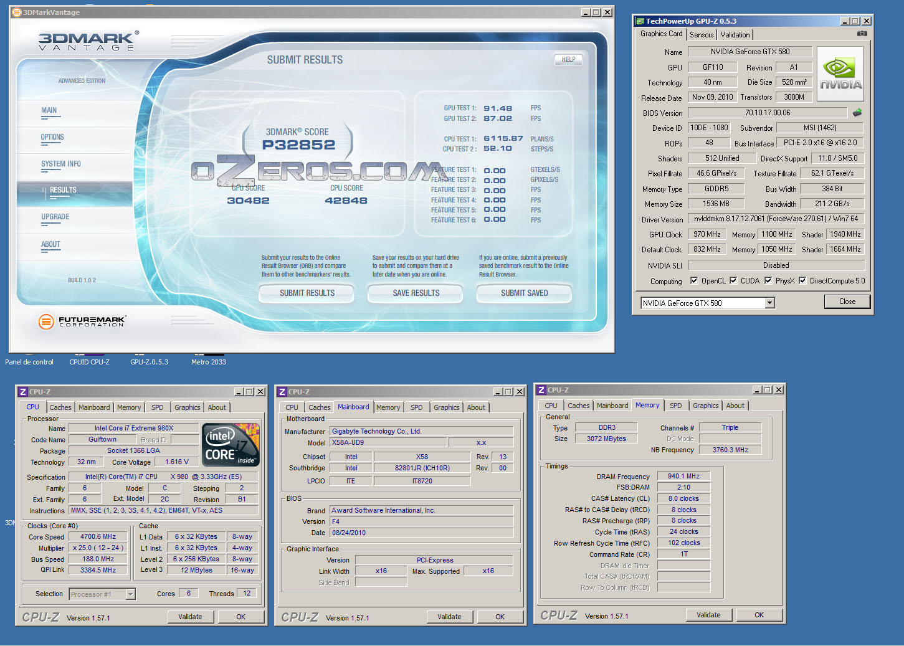
Task: Click the GPU-Z title bar icon
Action: pyautogui.click(x=639, y=21)
